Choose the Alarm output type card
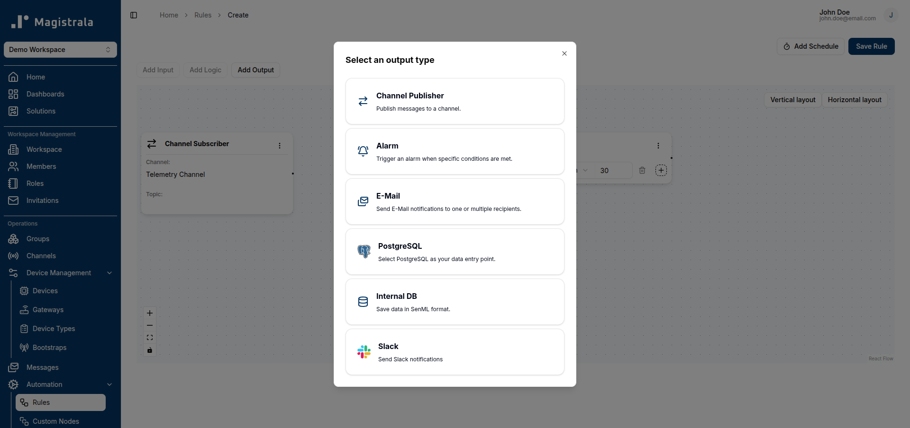Screen dimensions: 910x428 tap(455, 151)
